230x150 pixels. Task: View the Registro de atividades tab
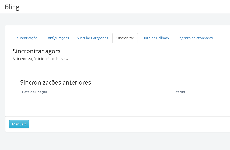(x=195, y=38)
